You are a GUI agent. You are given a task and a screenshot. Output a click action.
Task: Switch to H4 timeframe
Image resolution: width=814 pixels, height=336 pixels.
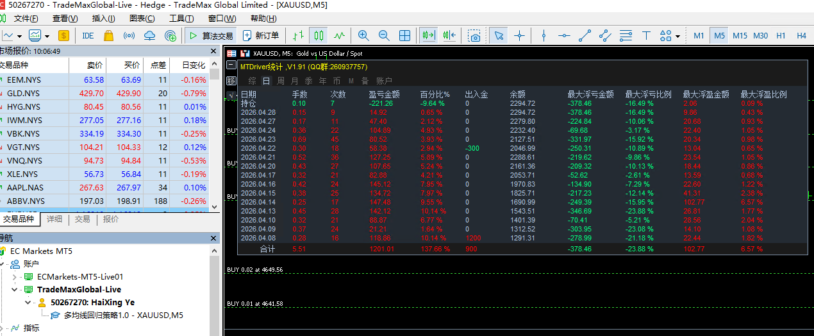click(801, 36)
